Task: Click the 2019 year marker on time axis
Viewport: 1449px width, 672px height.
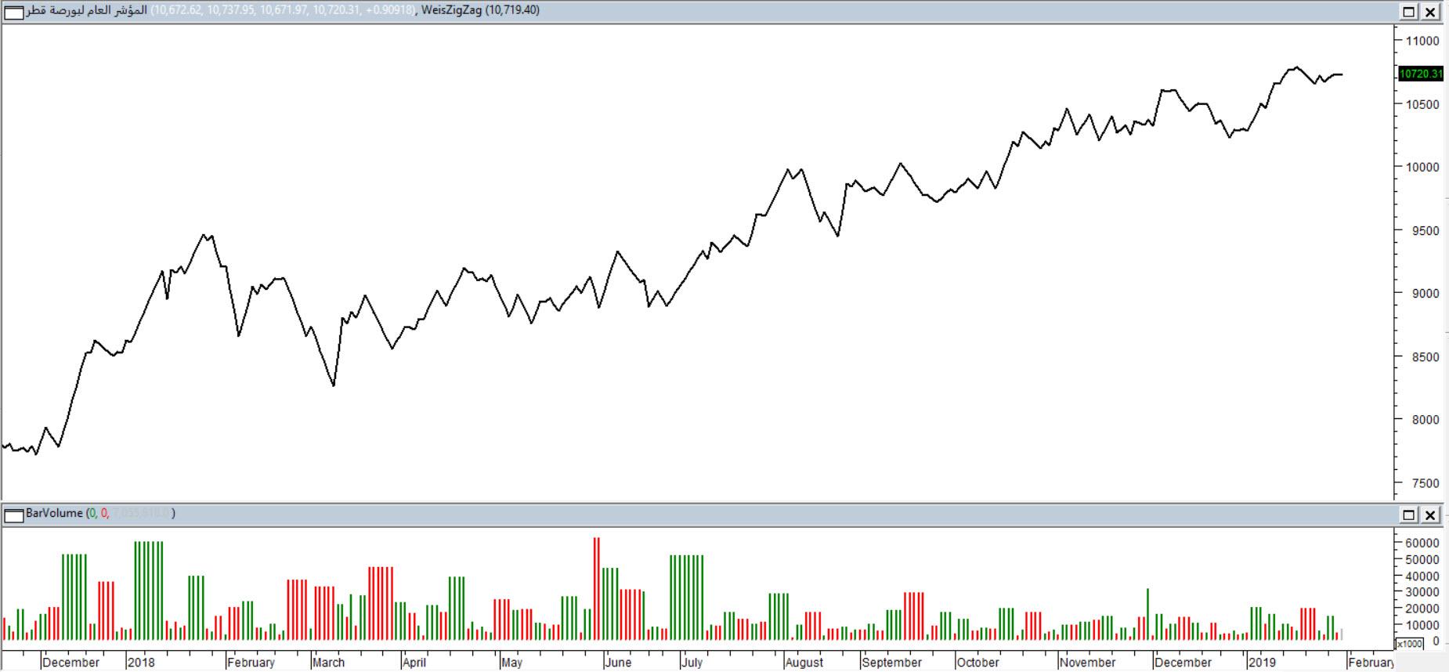Action: tap(1262, 662)
